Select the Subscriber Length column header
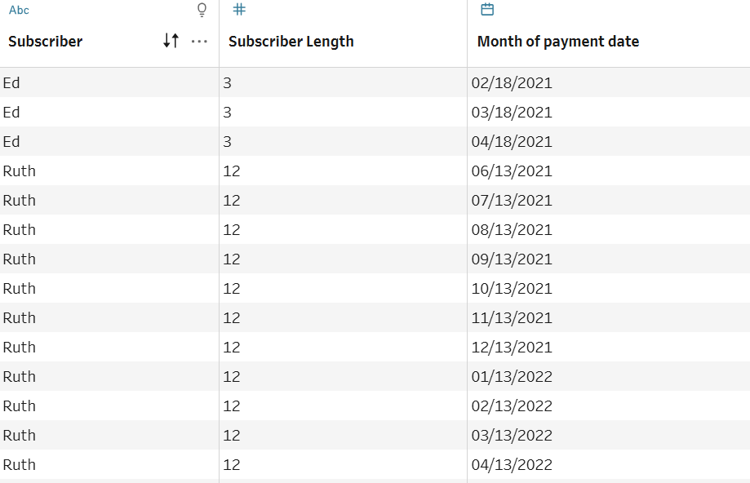This screenshot has height=483, width=750. (x=291, y=42)
